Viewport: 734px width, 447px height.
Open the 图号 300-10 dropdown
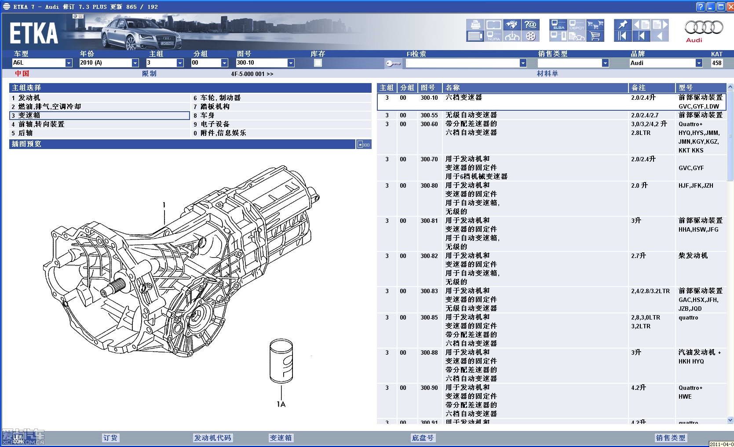pyautogui.click(x=291, y=63)
